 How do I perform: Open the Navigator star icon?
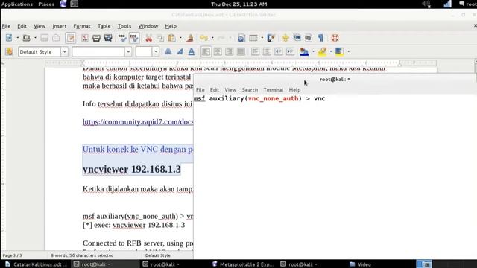pyautogui.click(x=285, y=38)
